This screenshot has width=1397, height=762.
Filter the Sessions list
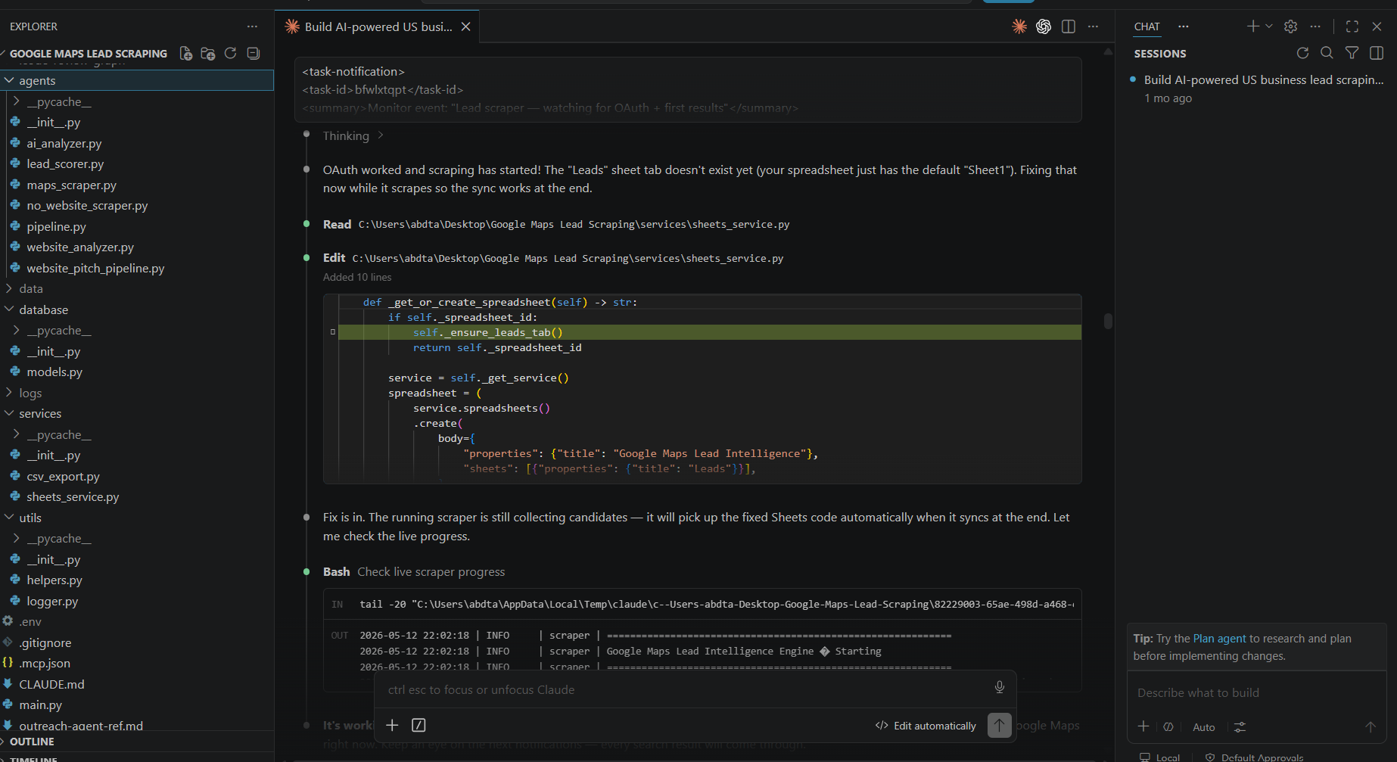pos(1352,53)
